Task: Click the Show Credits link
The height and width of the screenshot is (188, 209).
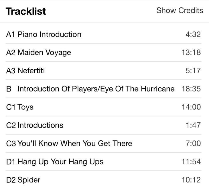Action: pos(180,11)
